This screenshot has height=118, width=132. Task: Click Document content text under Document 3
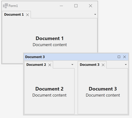pos(103,95)
